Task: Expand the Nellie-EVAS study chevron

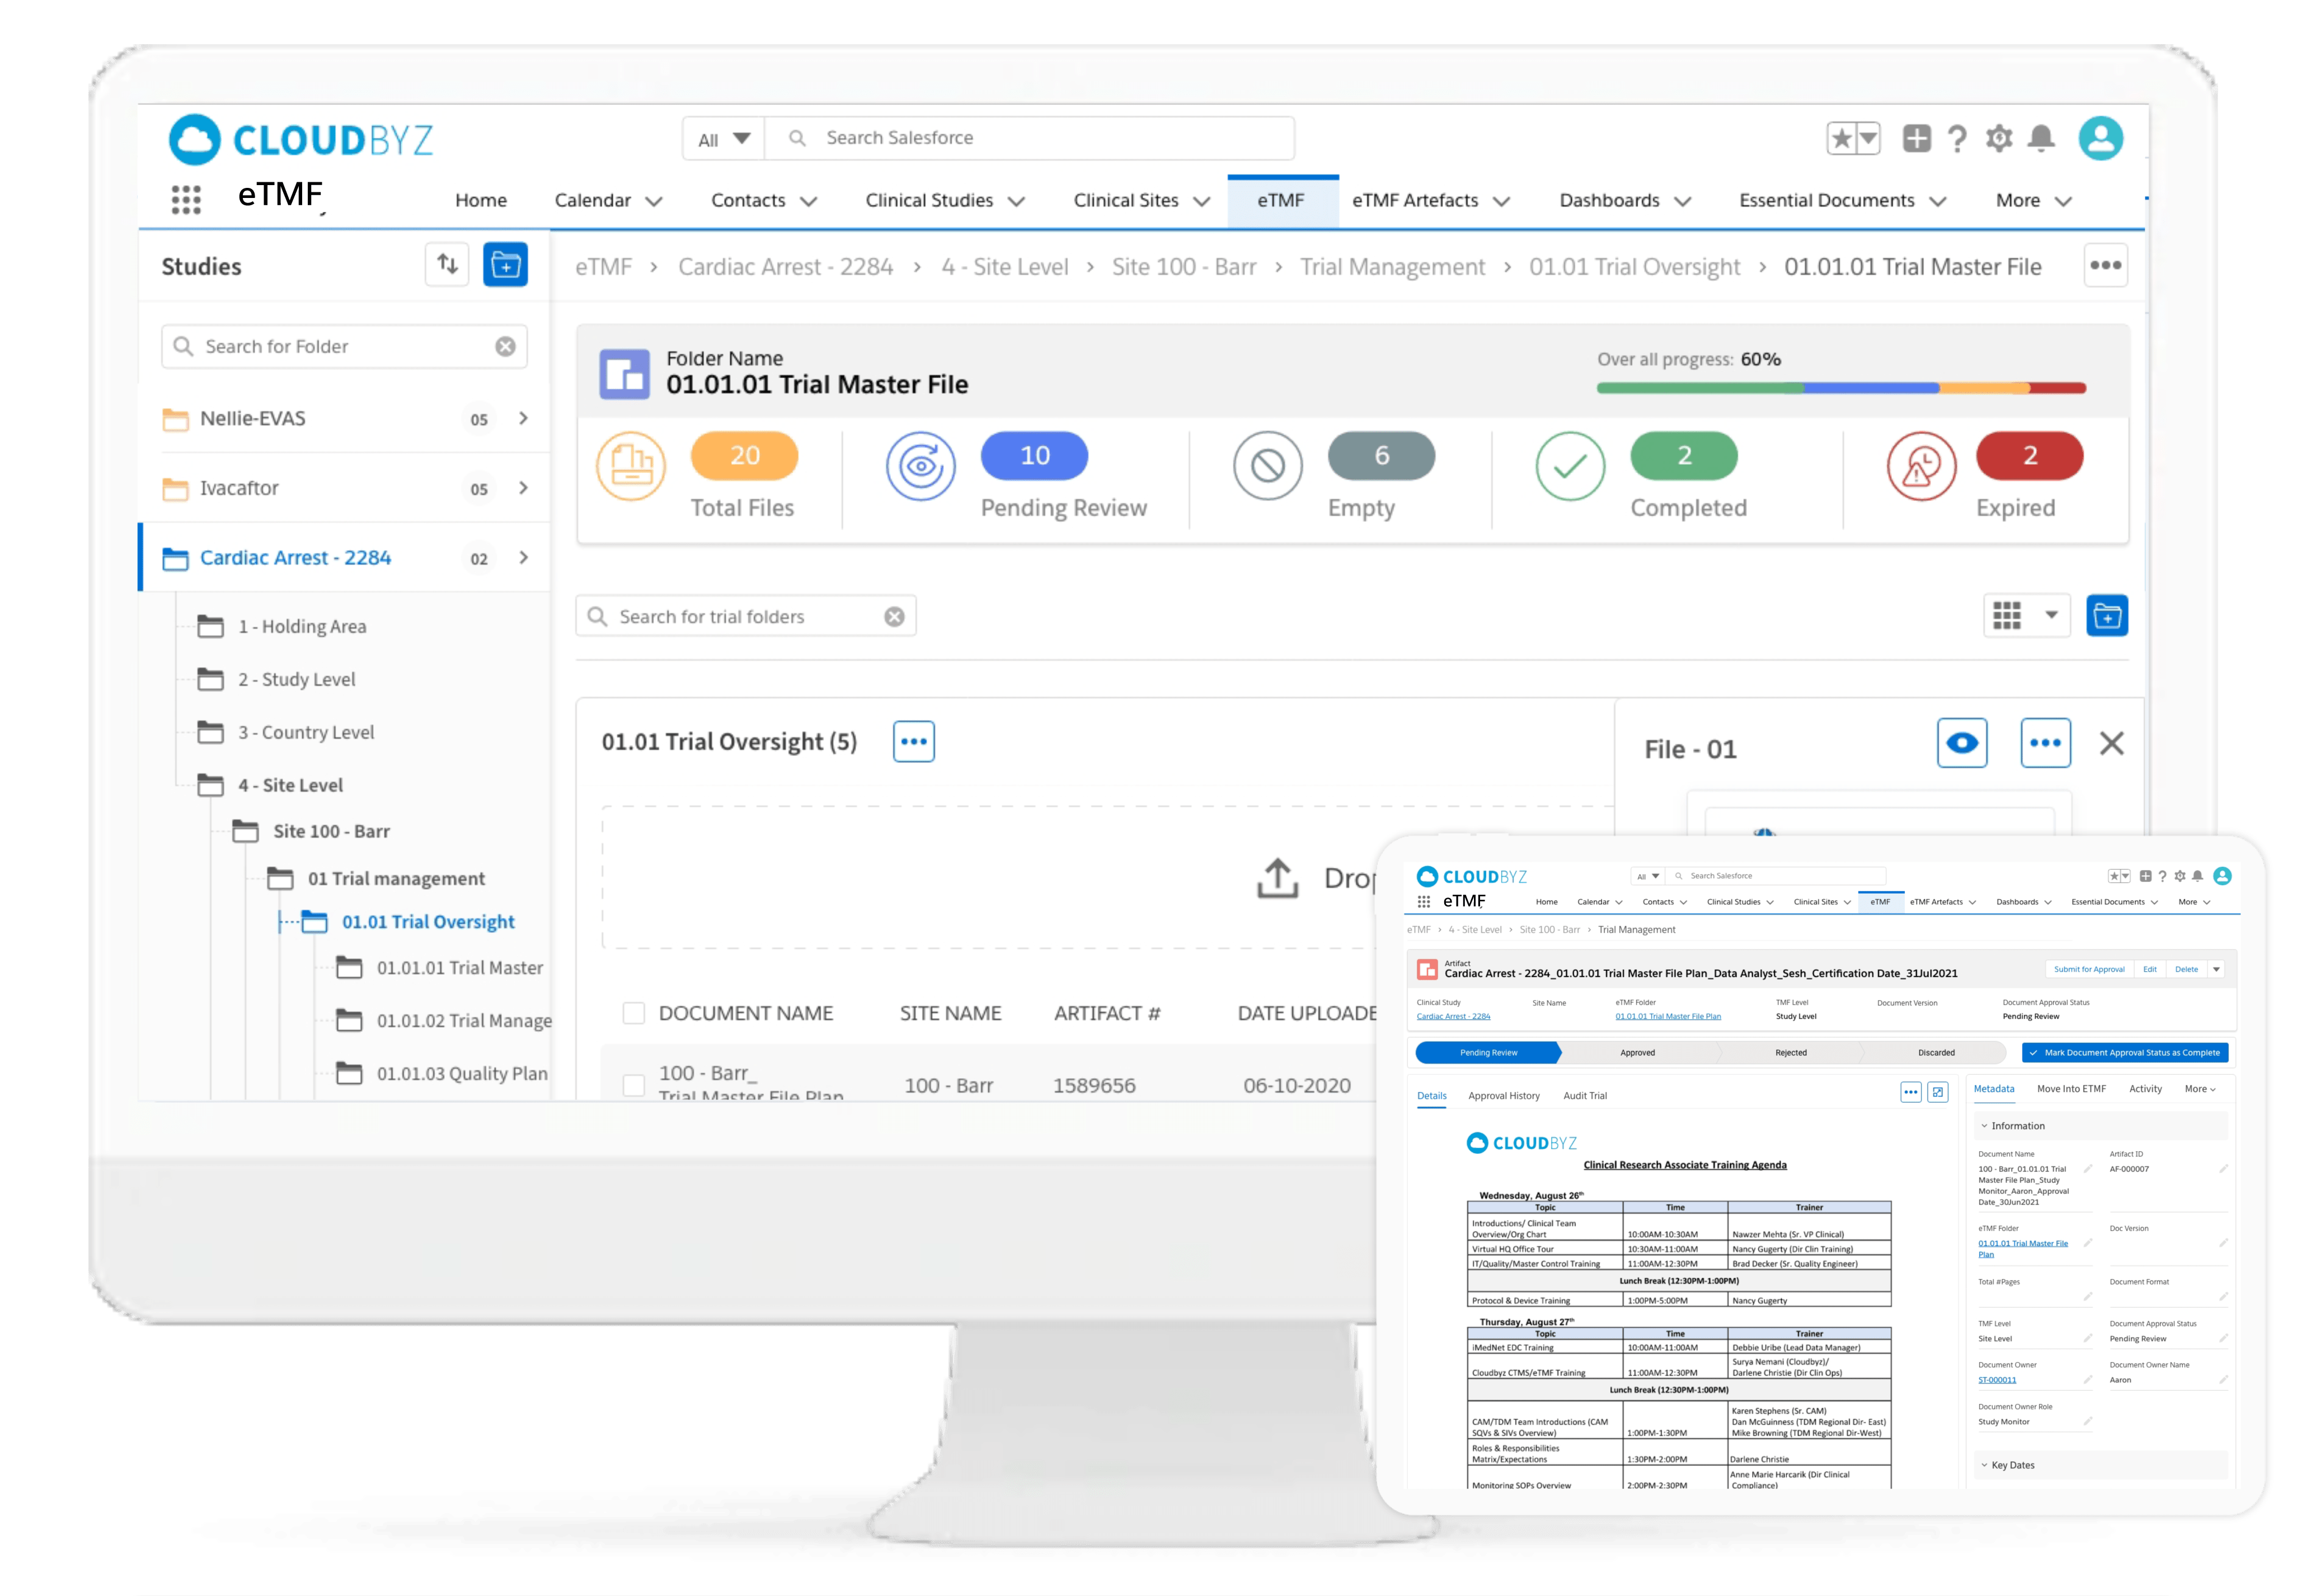Action: (x=523, y=418)
